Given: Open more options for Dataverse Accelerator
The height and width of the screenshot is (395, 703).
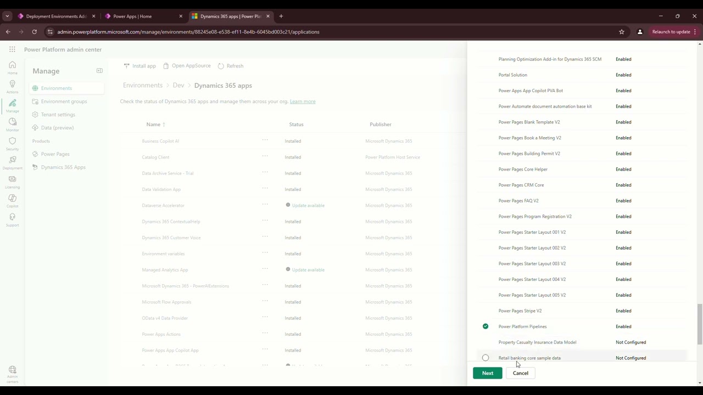Looking at the screenshot, I should (x=265, y=205).
